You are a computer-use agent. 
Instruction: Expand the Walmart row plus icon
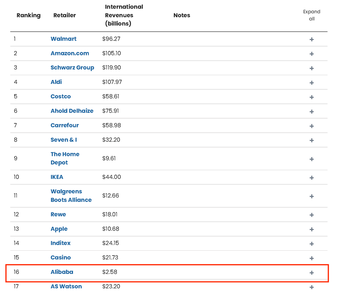[x=311, y=39]
